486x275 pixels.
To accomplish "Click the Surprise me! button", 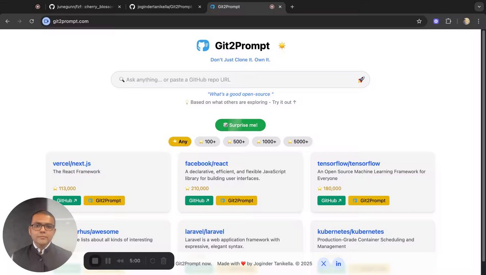I will (x=240, y=125).
